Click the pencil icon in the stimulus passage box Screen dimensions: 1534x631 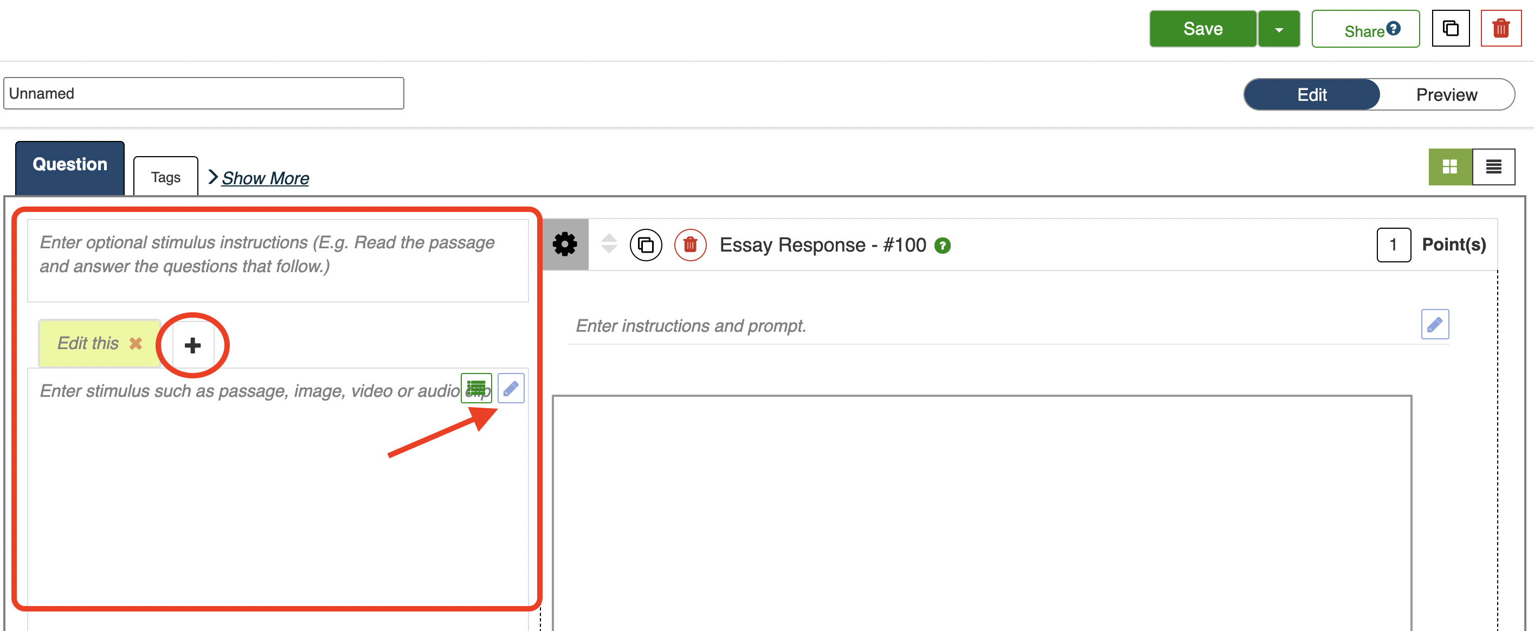pyautogui.click(x=511, y=388)
